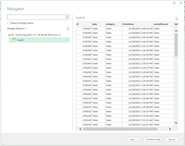This screenshot has width=185, height=146.
Task: Click the id cell 1706242
Action: coord(84,99)
